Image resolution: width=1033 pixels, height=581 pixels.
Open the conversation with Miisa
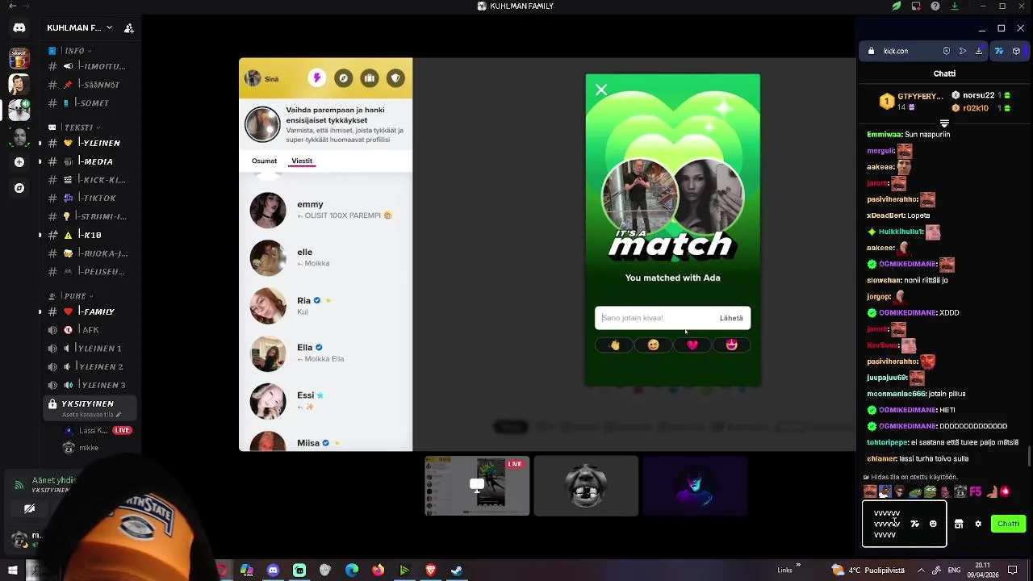point(326,442)
